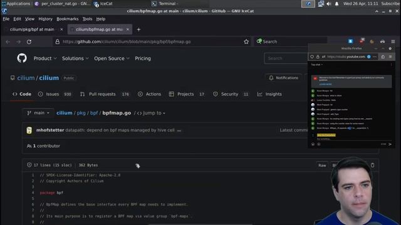
Task: Click the Subscribe overlay button
Action: 390,4
